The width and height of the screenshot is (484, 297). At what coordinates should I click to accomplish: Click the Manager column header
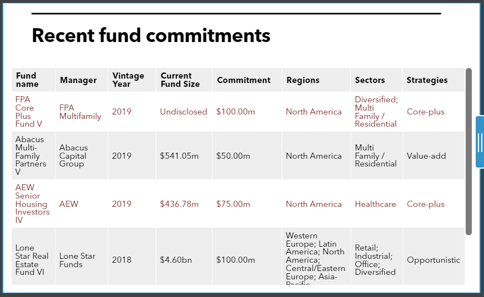[81, 80]
